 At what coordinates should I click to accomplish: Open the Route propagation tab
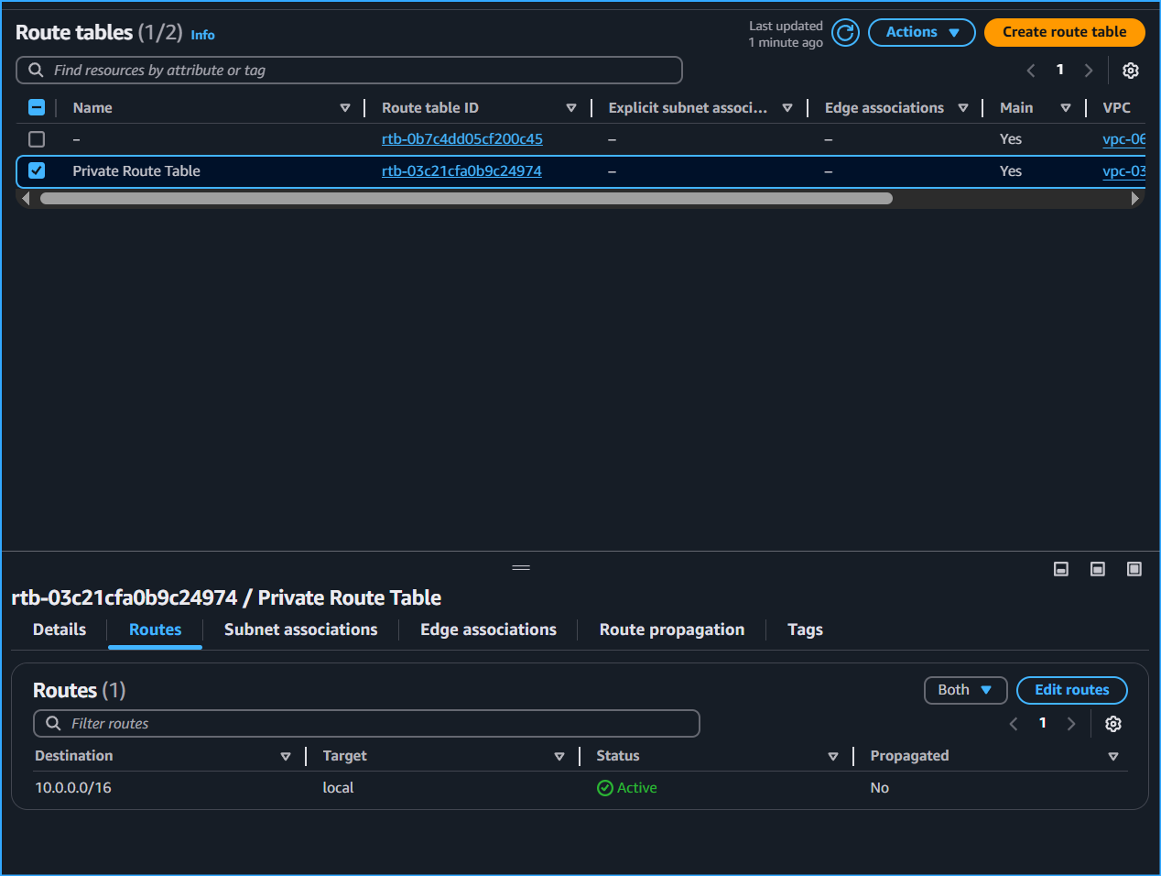pos(671,630)
